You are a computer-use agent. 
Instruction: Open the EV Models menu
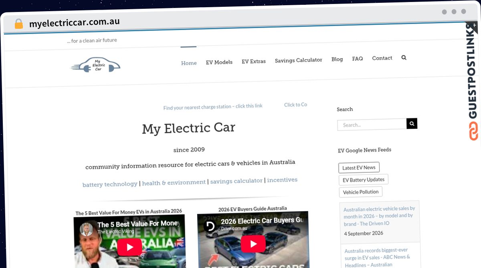pyautogui.click(x=219, y=62)
